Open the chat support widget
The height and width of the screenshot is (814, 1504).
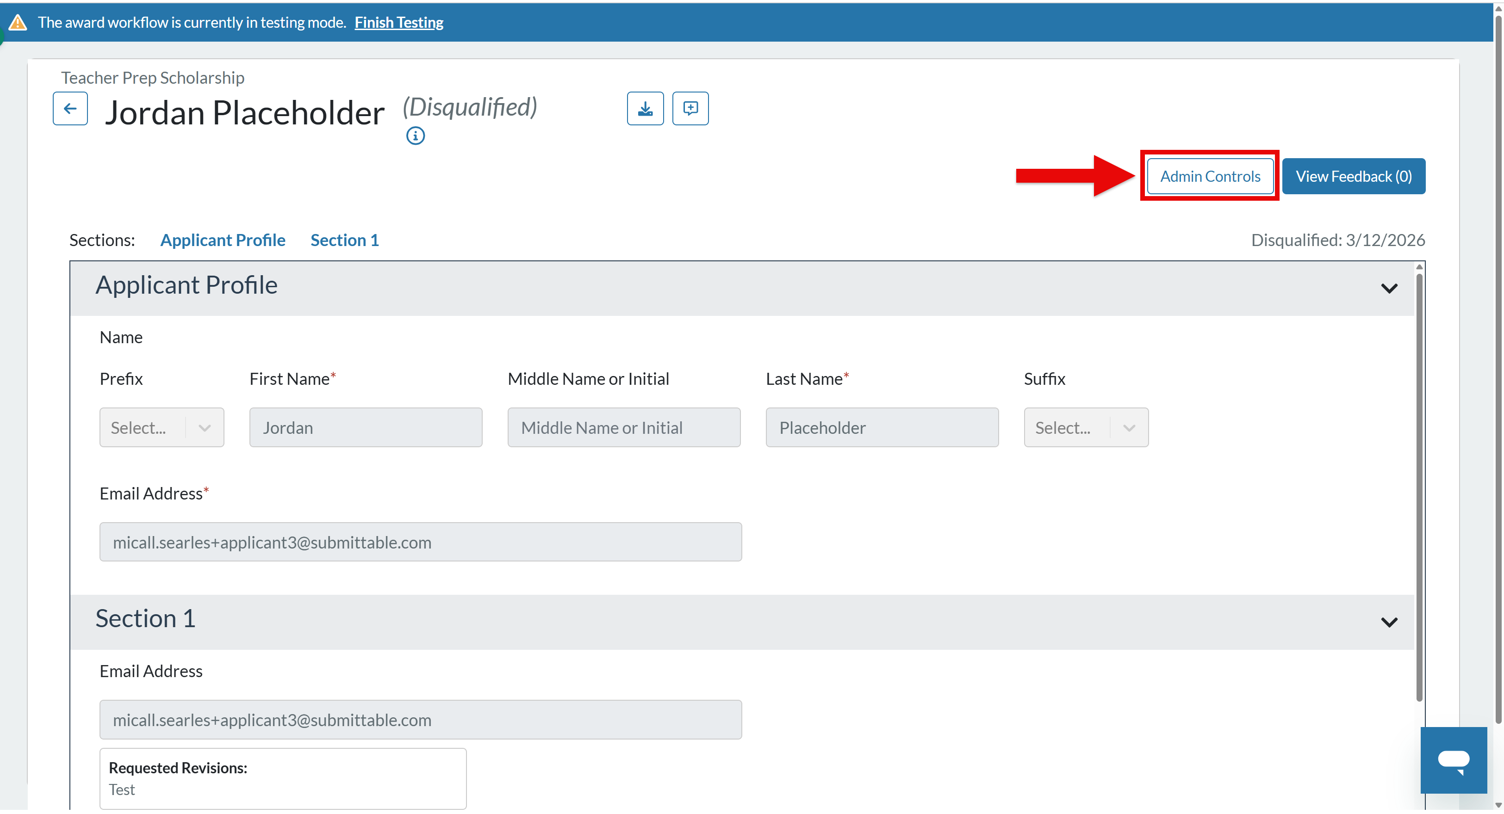click(1453, 760)
